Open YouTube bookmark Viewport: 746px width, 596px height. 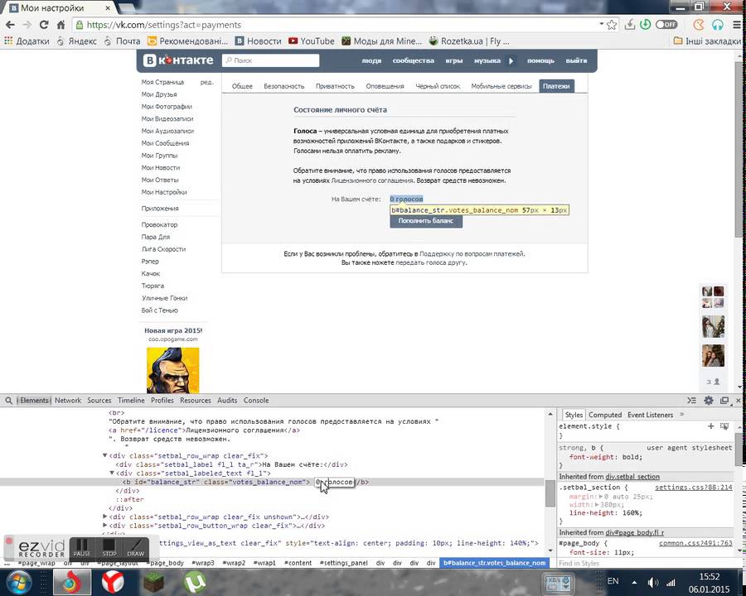(x=311, y=41)
